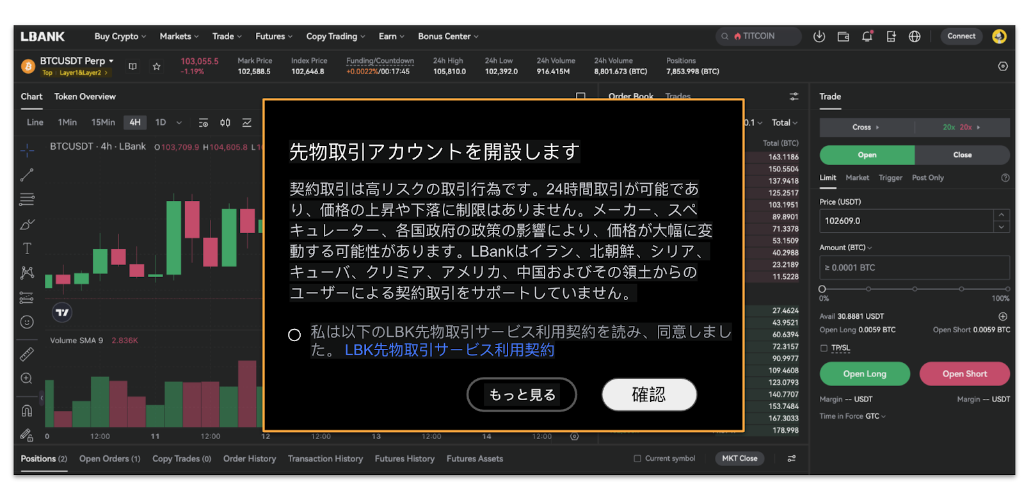Open the contract info book icon

pyautogui.click(x=132, y=67)
